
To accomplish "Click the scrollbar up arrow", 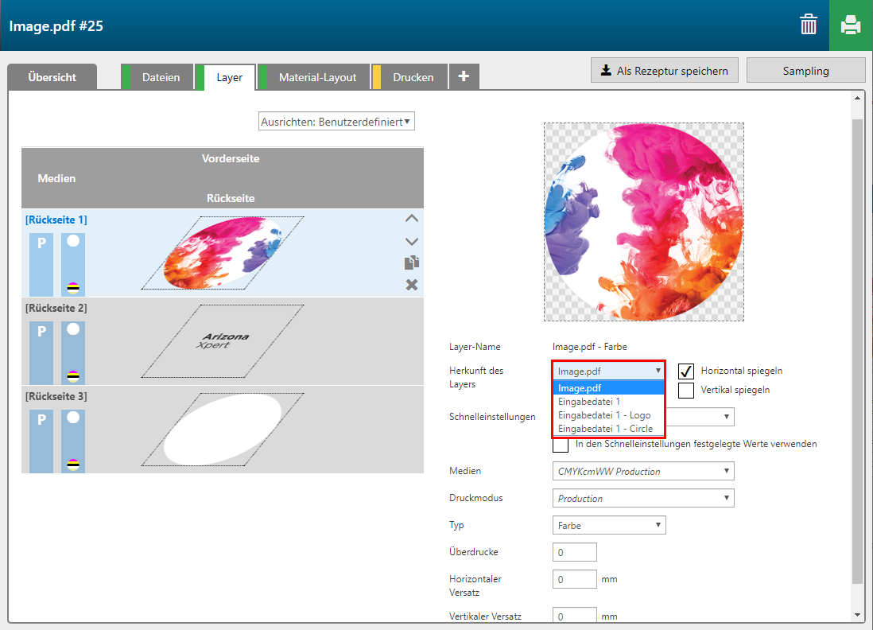I will point(857,98).
